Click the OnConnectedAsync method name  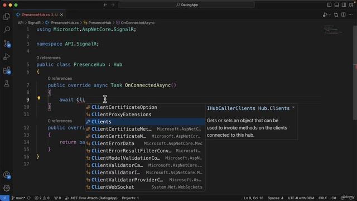148,85
